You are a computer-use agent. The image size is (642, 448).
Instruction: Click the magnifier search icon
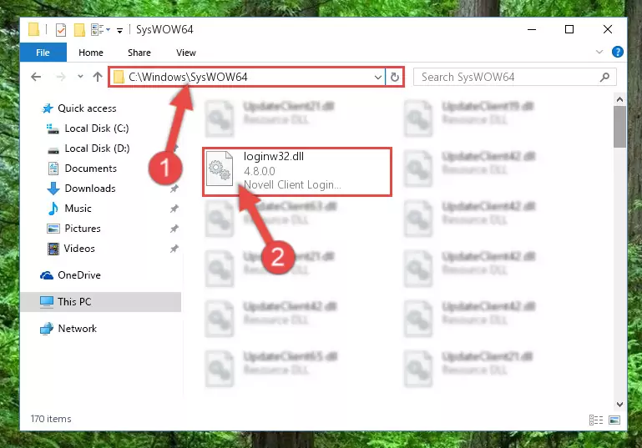[x=604, y=77]
